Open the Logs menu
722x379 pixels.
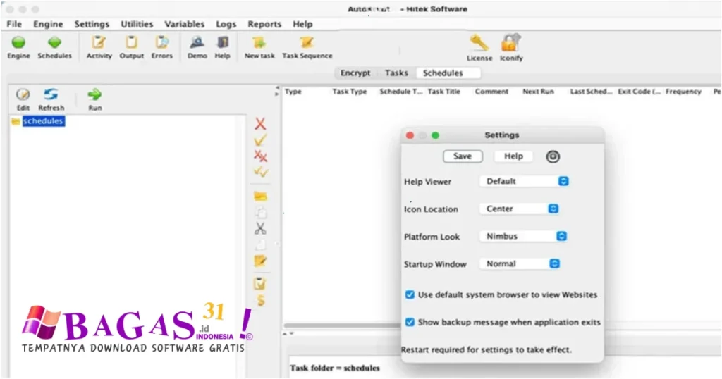[x=226, y=25]
